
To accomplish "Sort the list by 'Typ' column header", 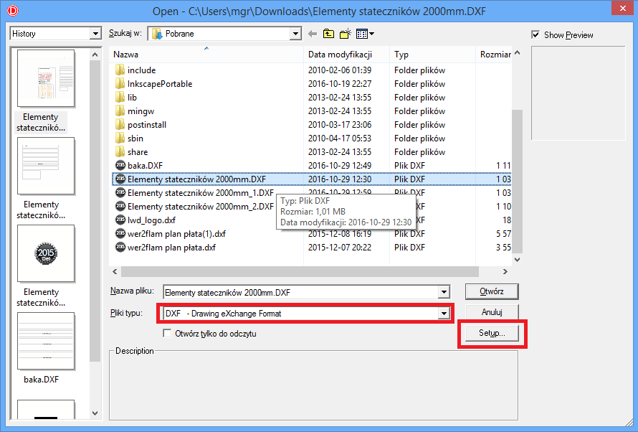I will [401, 55].
